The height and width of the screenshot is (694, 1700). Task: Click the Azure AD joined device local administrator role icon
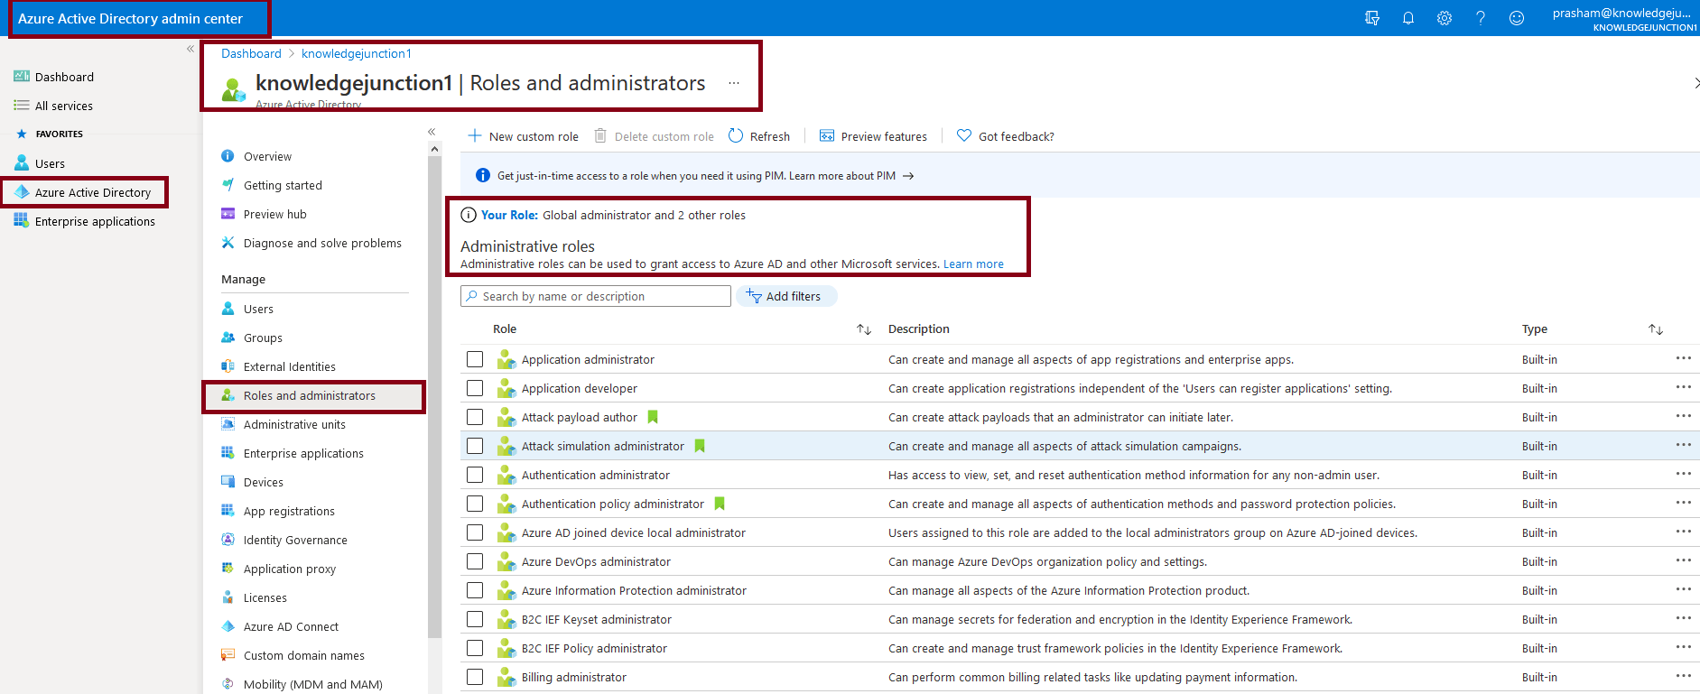(506, 532)
